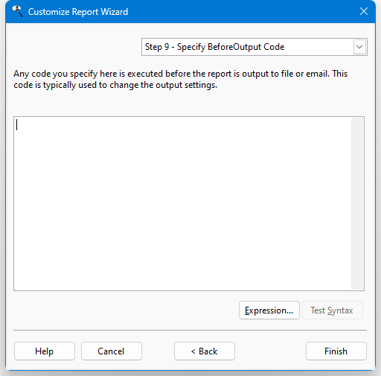
Task: Cancel the report wizard
Action: tap(112, 351)
